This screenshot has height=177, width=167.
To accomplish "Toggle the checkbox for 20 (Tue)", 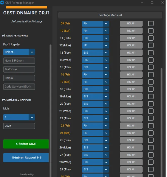I will [151, 104].
